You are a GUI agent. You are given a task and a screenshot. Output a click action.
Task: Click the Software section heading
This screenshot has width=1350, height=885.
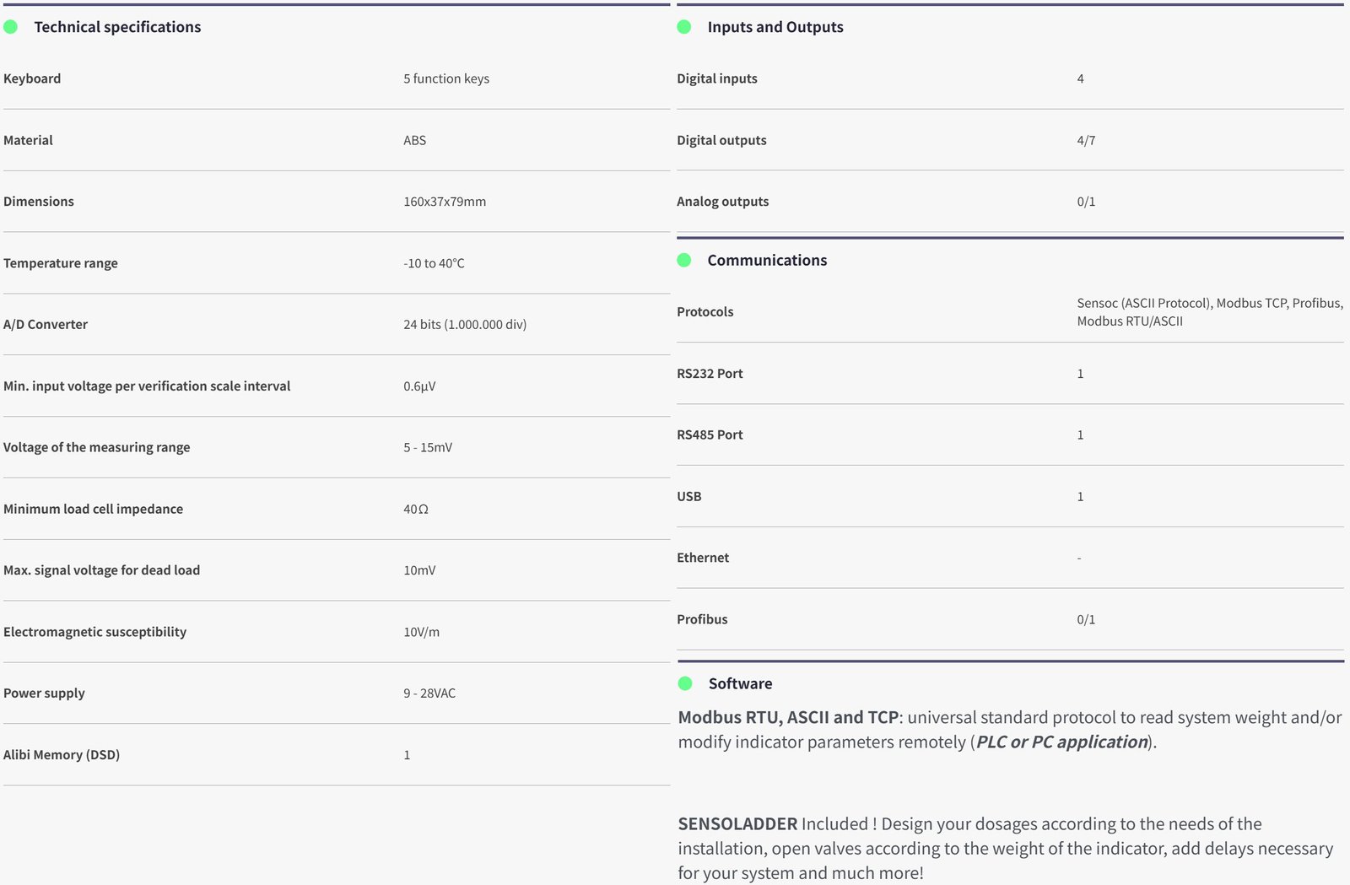[740, 683]
